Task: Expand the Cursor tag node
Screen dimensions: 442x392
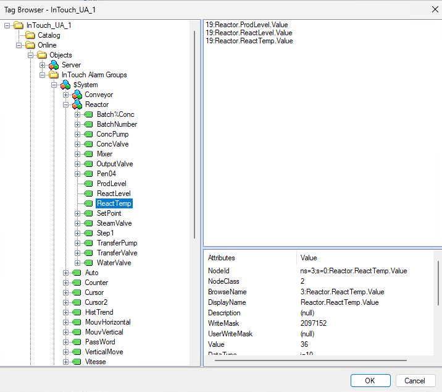Action: [x=65, y=292]
